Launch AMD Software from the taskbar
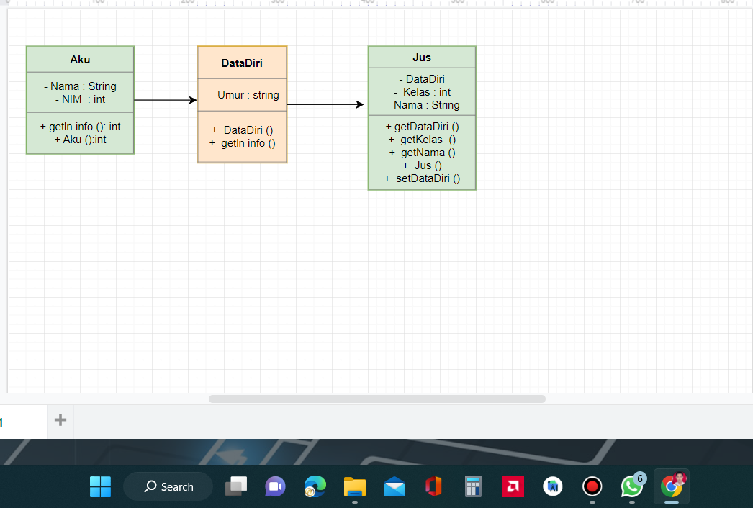The image size is (753, 508). tap(513, 486)
